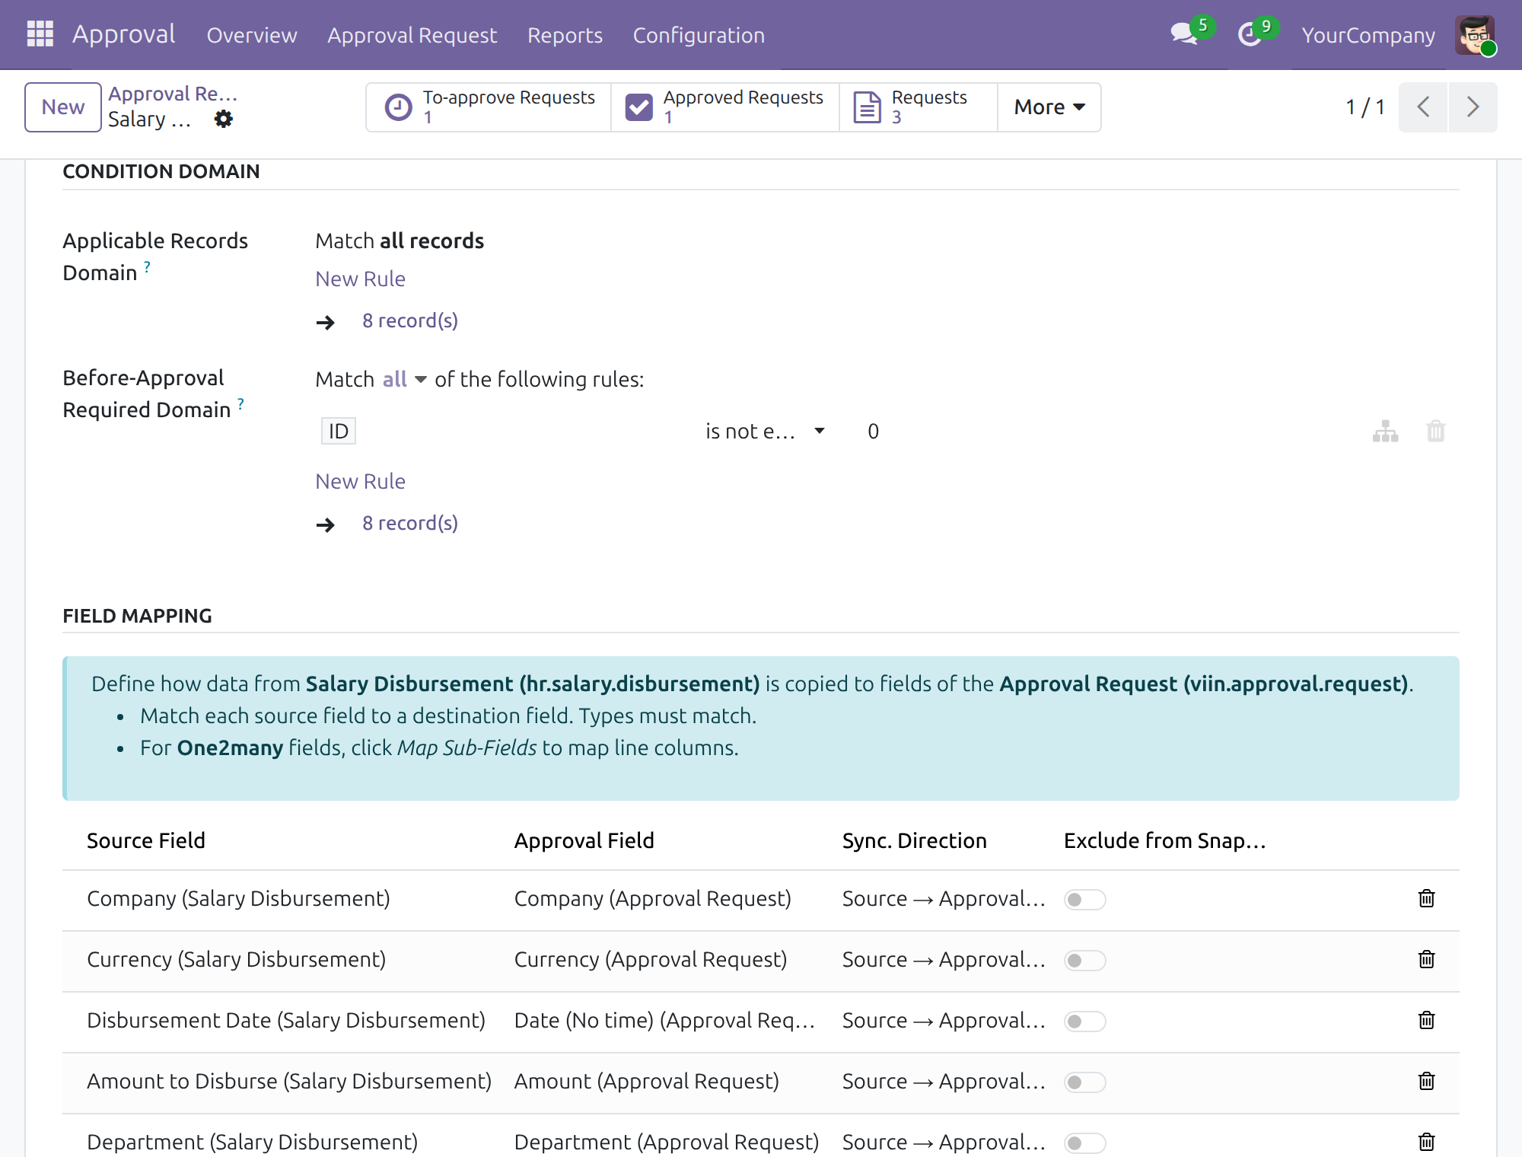Open the Match all dropdown

404,379
